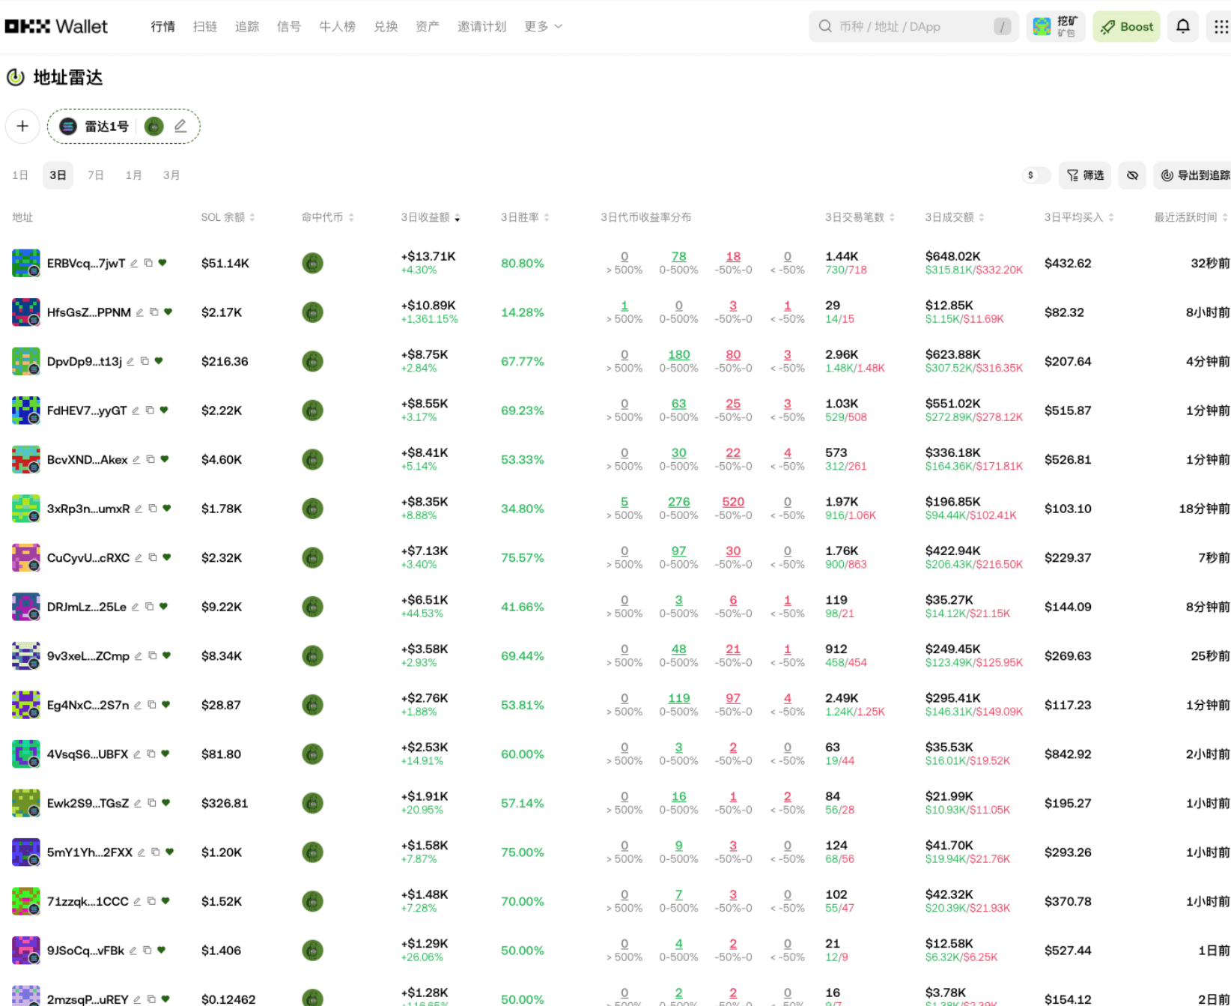Click the 挖矿 wallet icon

[x=1055, y=26]
